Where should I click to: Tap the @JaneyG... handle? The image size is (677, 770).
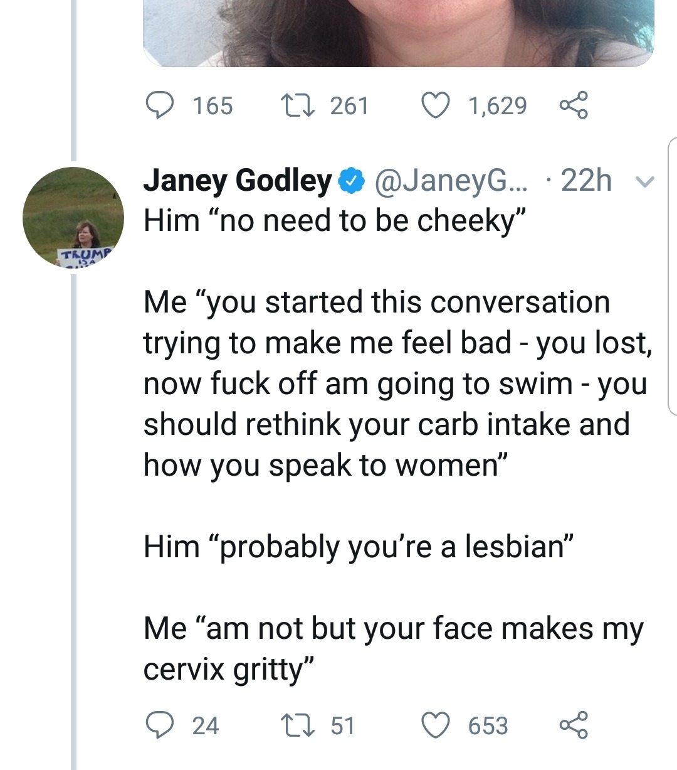451,181
